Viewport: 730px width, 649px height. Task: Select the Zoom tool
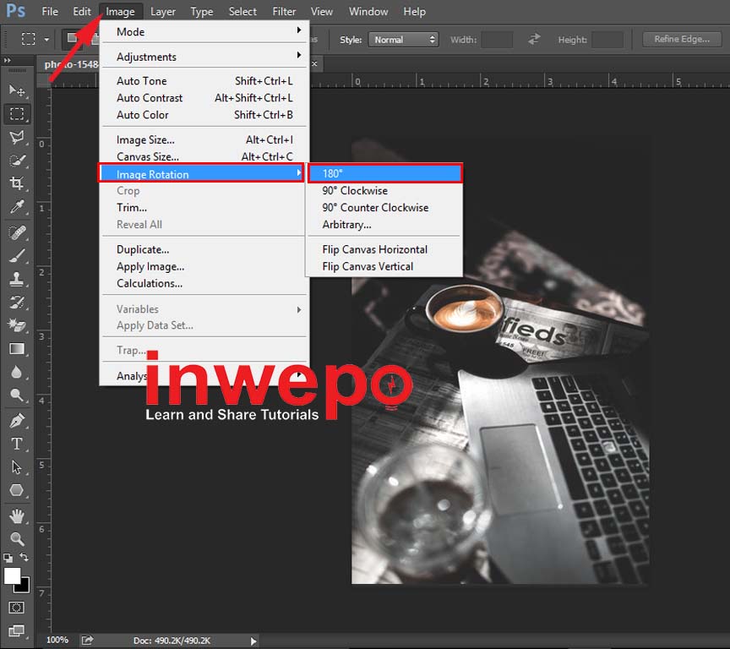[x=17, y=539]
